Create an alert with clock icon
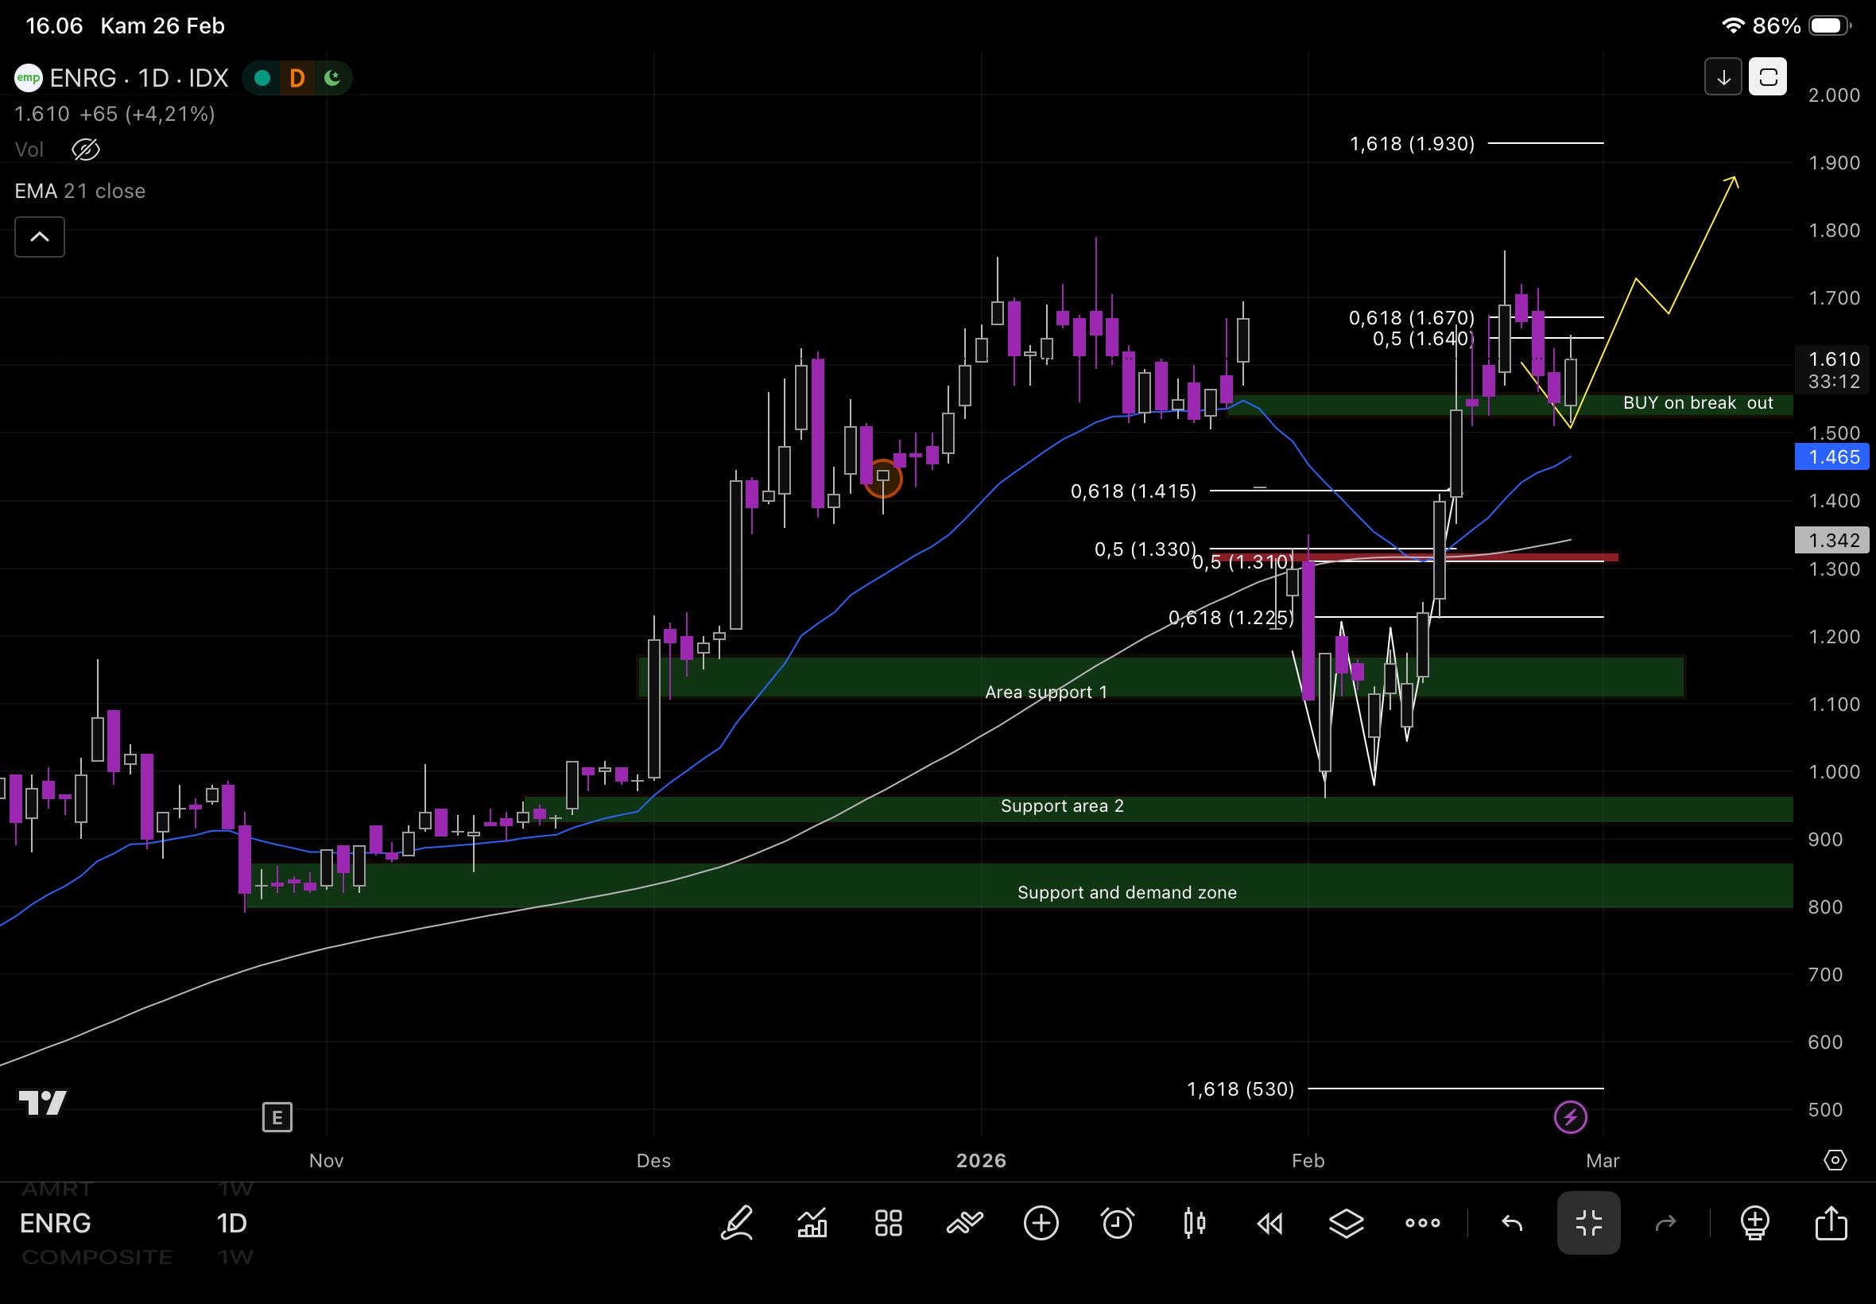The width and height of the screenshot is (1876, 1304). [1118, 1223]
